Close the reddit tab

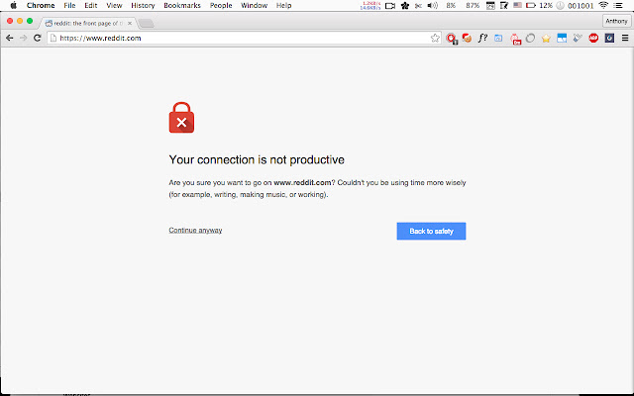click(x=130, y=24)
